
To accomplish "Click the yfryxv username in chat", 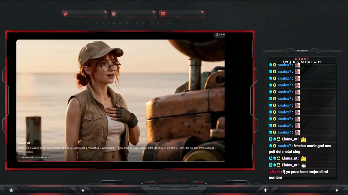I will tap(275, 172).
